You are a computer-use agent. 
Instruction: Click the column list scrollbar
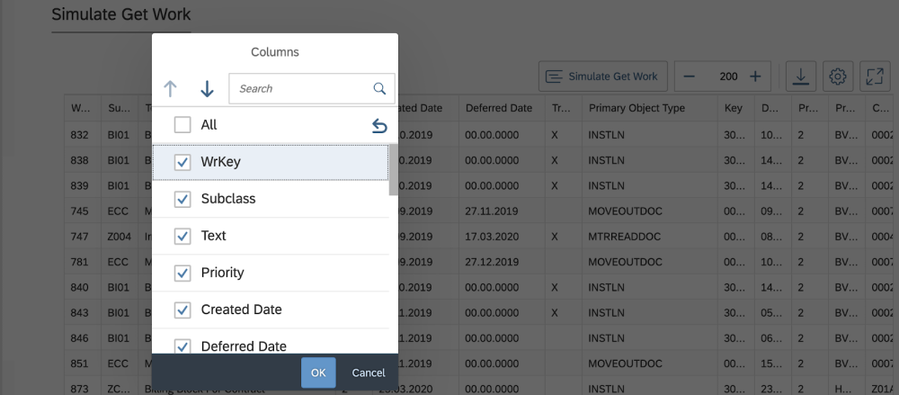(x=393, y=169)
